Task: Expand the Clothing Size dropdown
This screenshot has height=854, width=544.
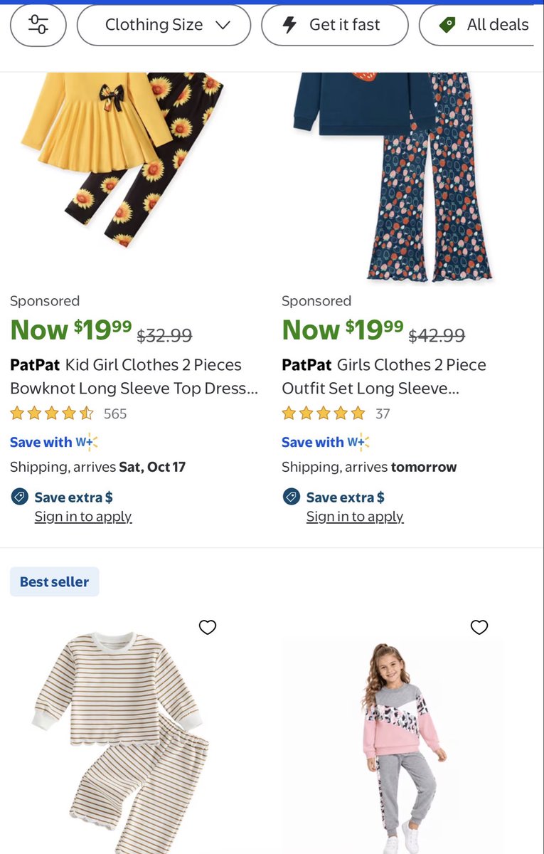Action: point(164,25)
